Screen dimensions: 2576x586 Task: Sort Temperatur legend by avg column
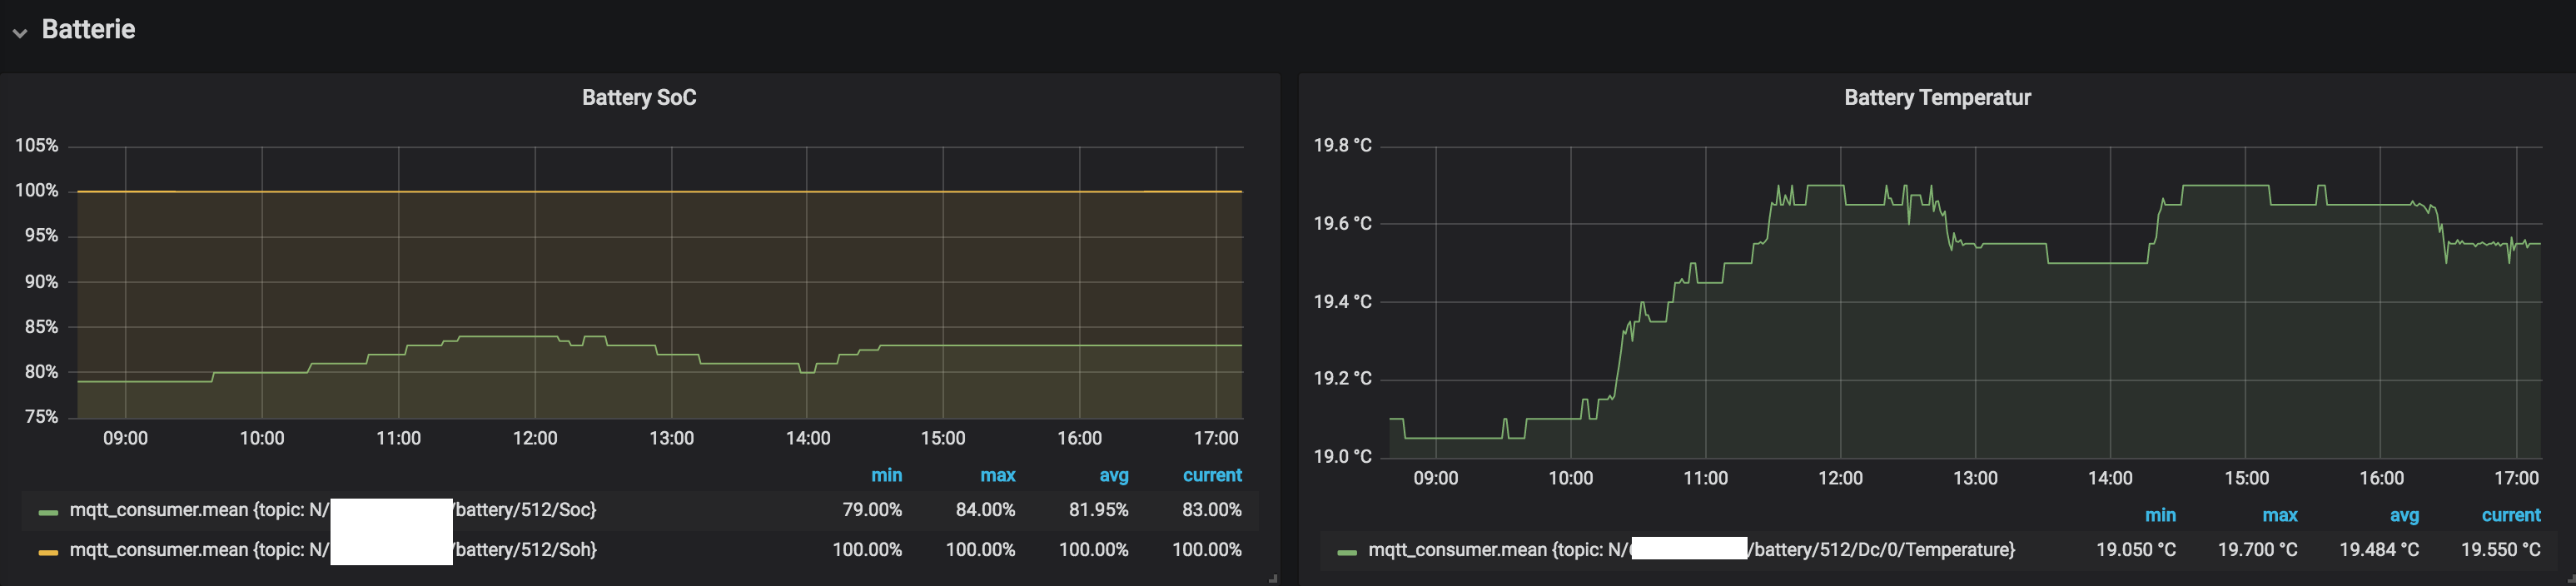(2404, 515)
